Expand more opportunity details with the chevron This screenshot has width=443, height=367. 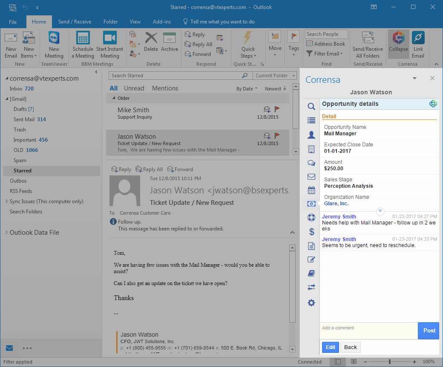click(380, 211)
